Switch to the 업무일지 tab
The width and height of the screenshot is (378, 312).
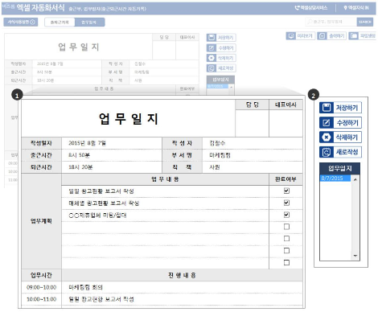(x=89, y=22)
